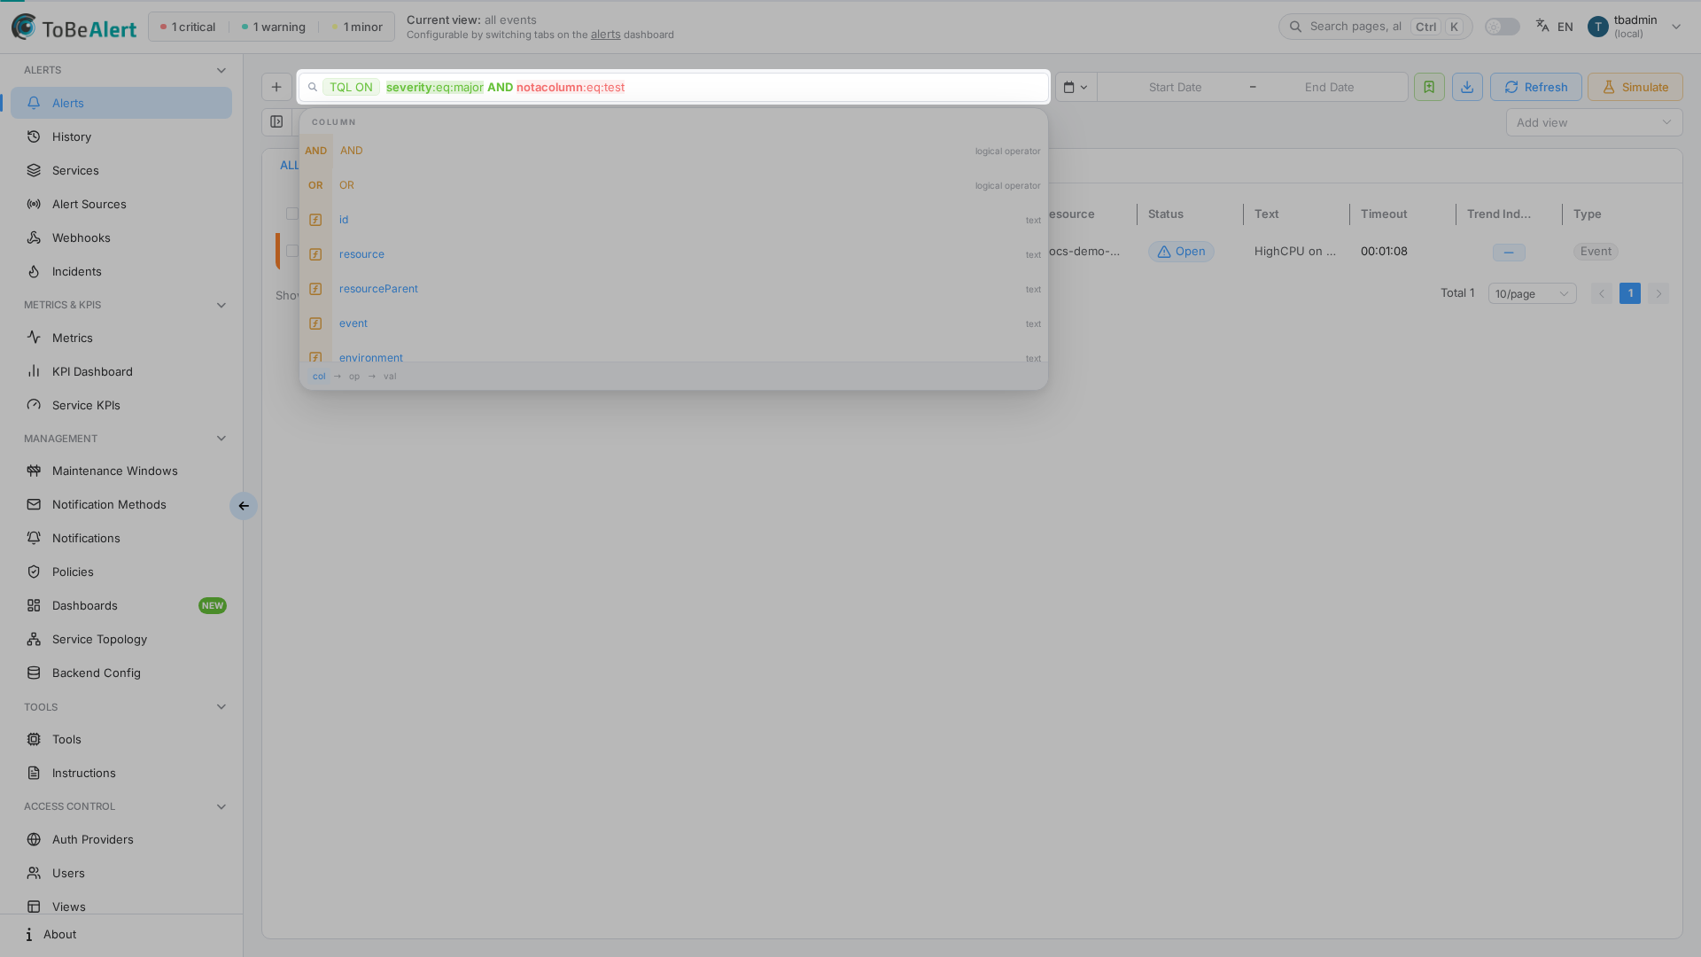Open Services in the sidebar

click(121, 170)
